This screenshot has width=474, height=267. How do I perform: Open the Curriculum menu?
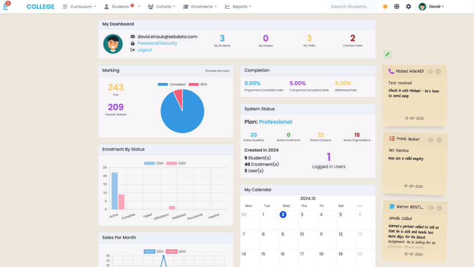(x=80, y=6)
